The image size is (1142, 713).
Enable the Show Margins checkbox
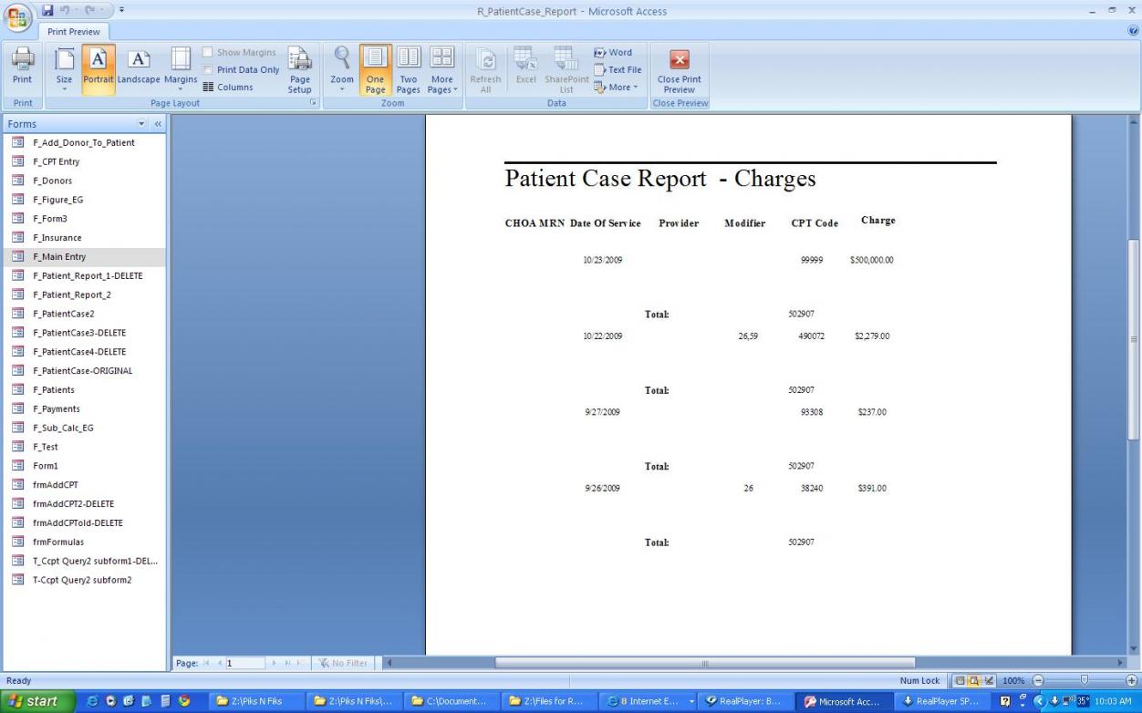[x=208, y=53]
